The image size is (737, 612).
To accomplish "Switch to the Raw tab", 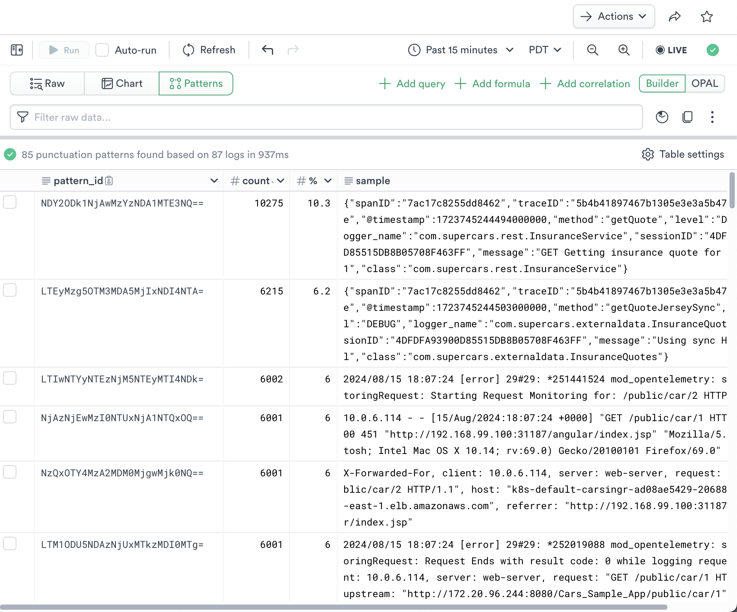I will coord(47,83).
